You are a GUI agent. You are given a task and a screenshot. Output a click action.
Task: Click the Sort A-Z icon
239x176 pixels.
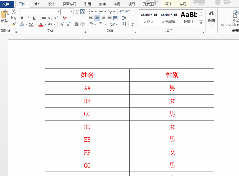(124, 24)
